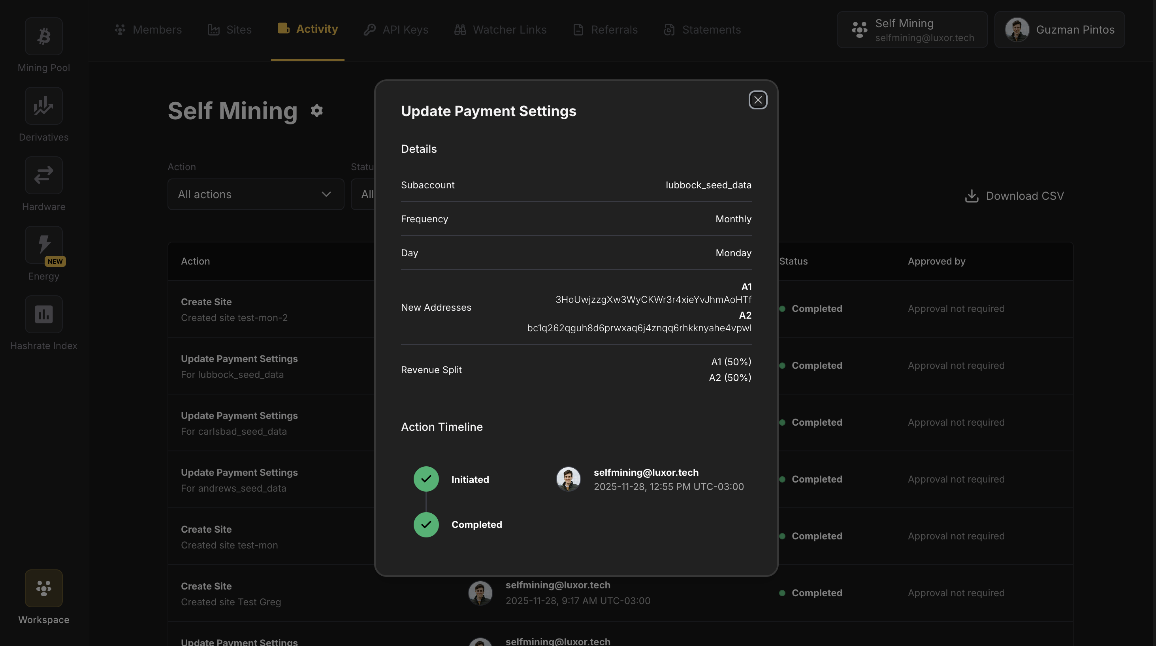Open the Status filter dropdown
1156x646 pixels.
[x=363, y=194]
